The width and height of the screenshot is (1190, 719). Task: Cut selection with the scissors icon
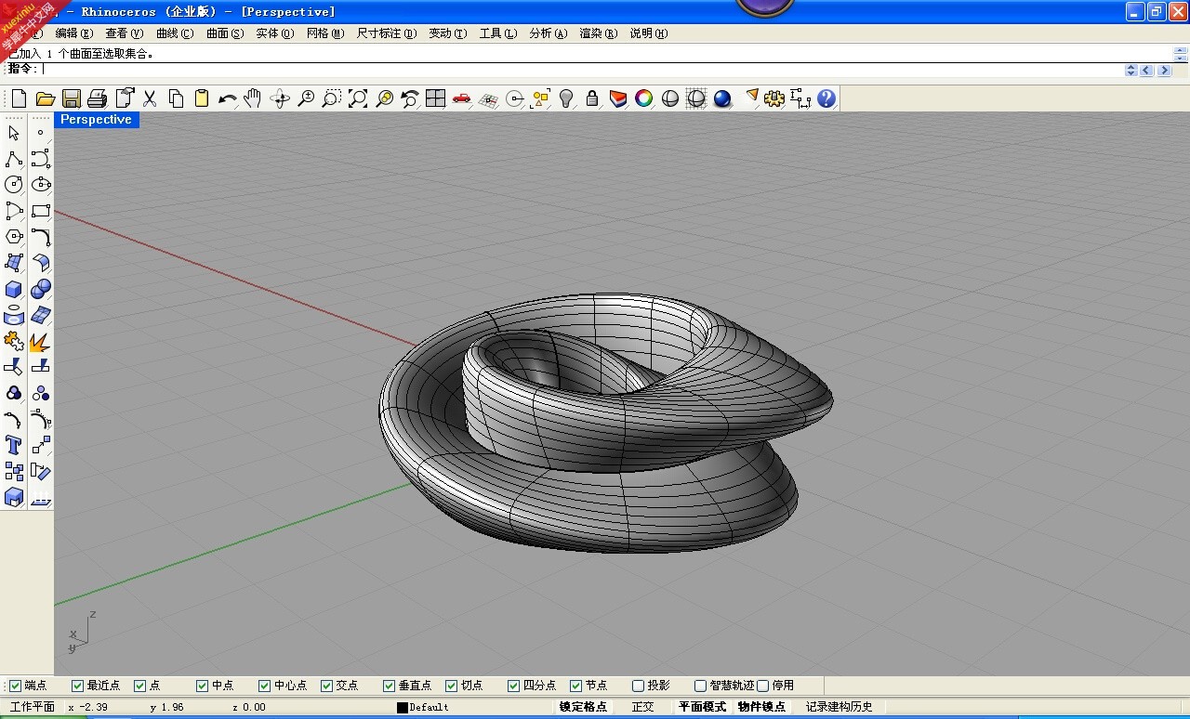point(149,98)
